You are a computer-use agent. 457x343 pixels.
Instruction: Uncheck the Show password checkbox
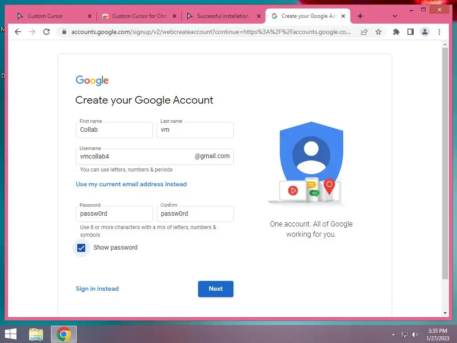point(81,247)
